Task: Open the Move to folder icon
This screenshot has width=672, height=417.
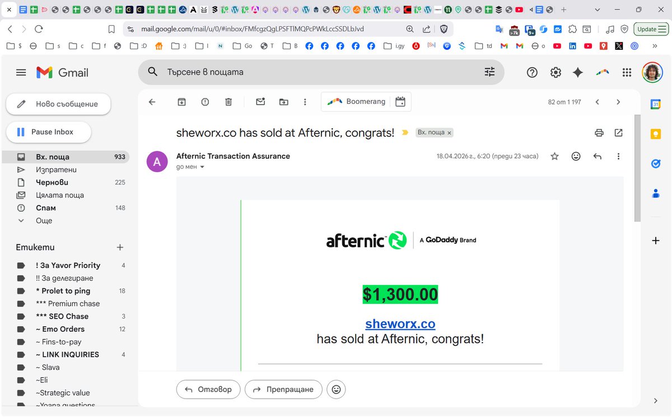Action: 284,102
